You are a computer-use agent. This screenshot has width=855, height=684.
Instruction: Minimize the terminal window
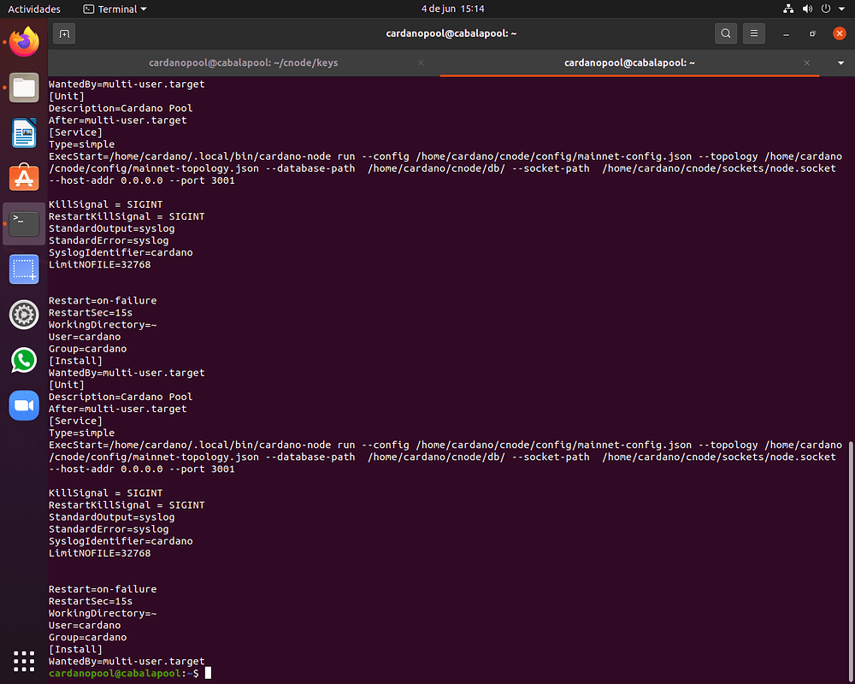pos(786,34)
